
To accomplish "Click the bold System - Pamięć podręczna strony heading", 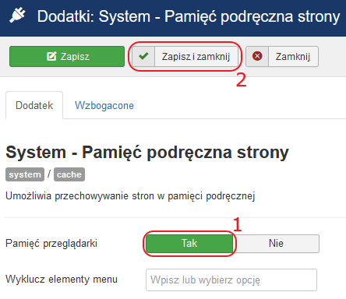I will (x=147, y=152).
